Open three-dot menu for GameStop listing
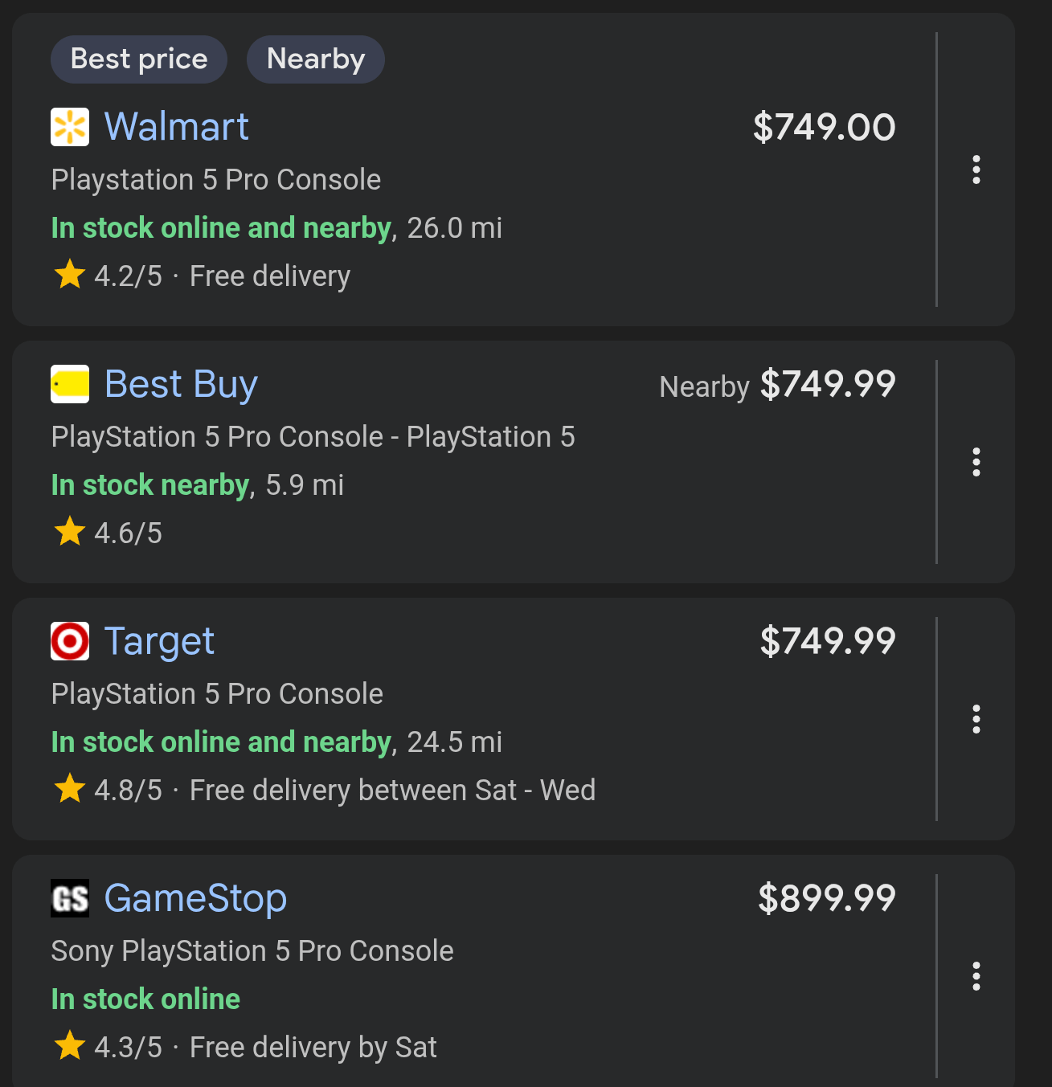Viewport: 1052px width, 1087px height. 976,976
